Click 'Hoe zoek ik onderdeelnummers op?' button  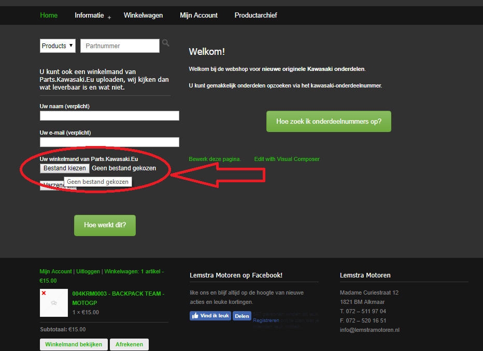pos(329,122)
